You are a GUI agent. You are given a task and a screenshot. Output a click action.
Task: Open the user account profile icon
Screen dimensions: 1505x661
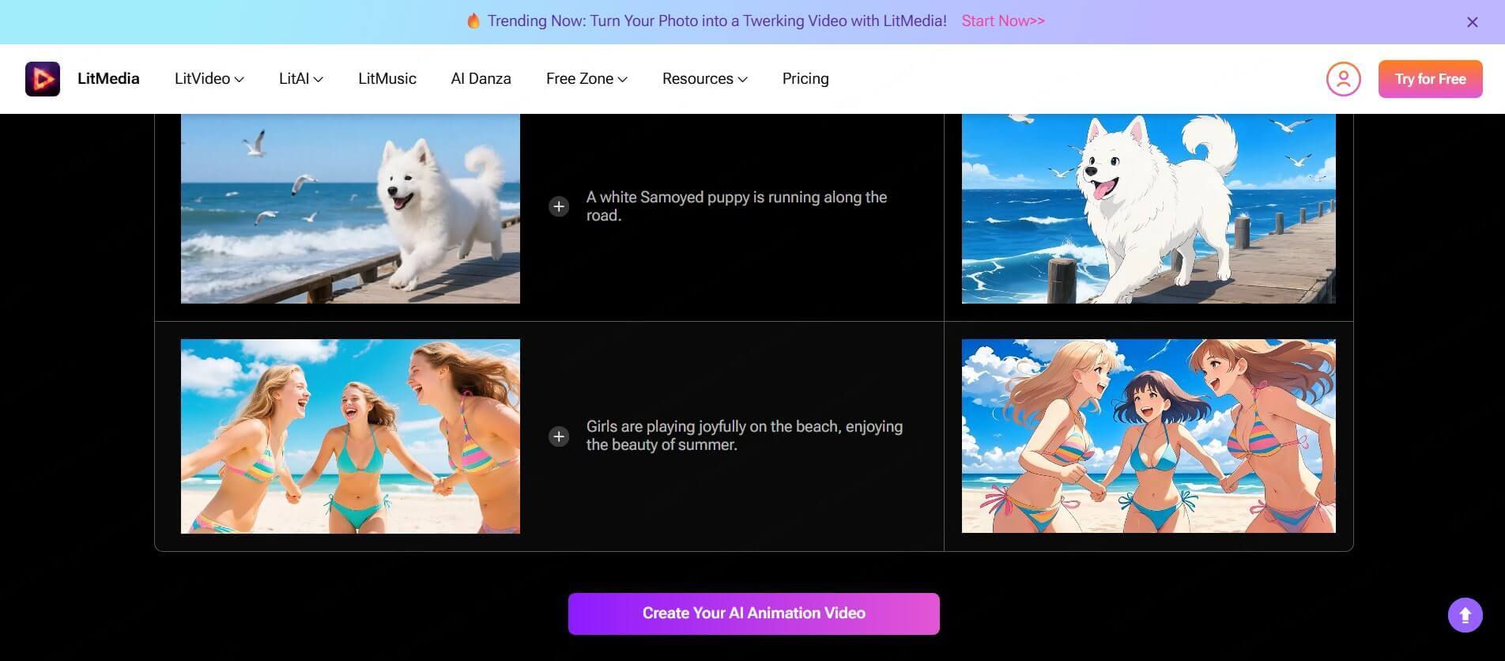[1343, 79]
